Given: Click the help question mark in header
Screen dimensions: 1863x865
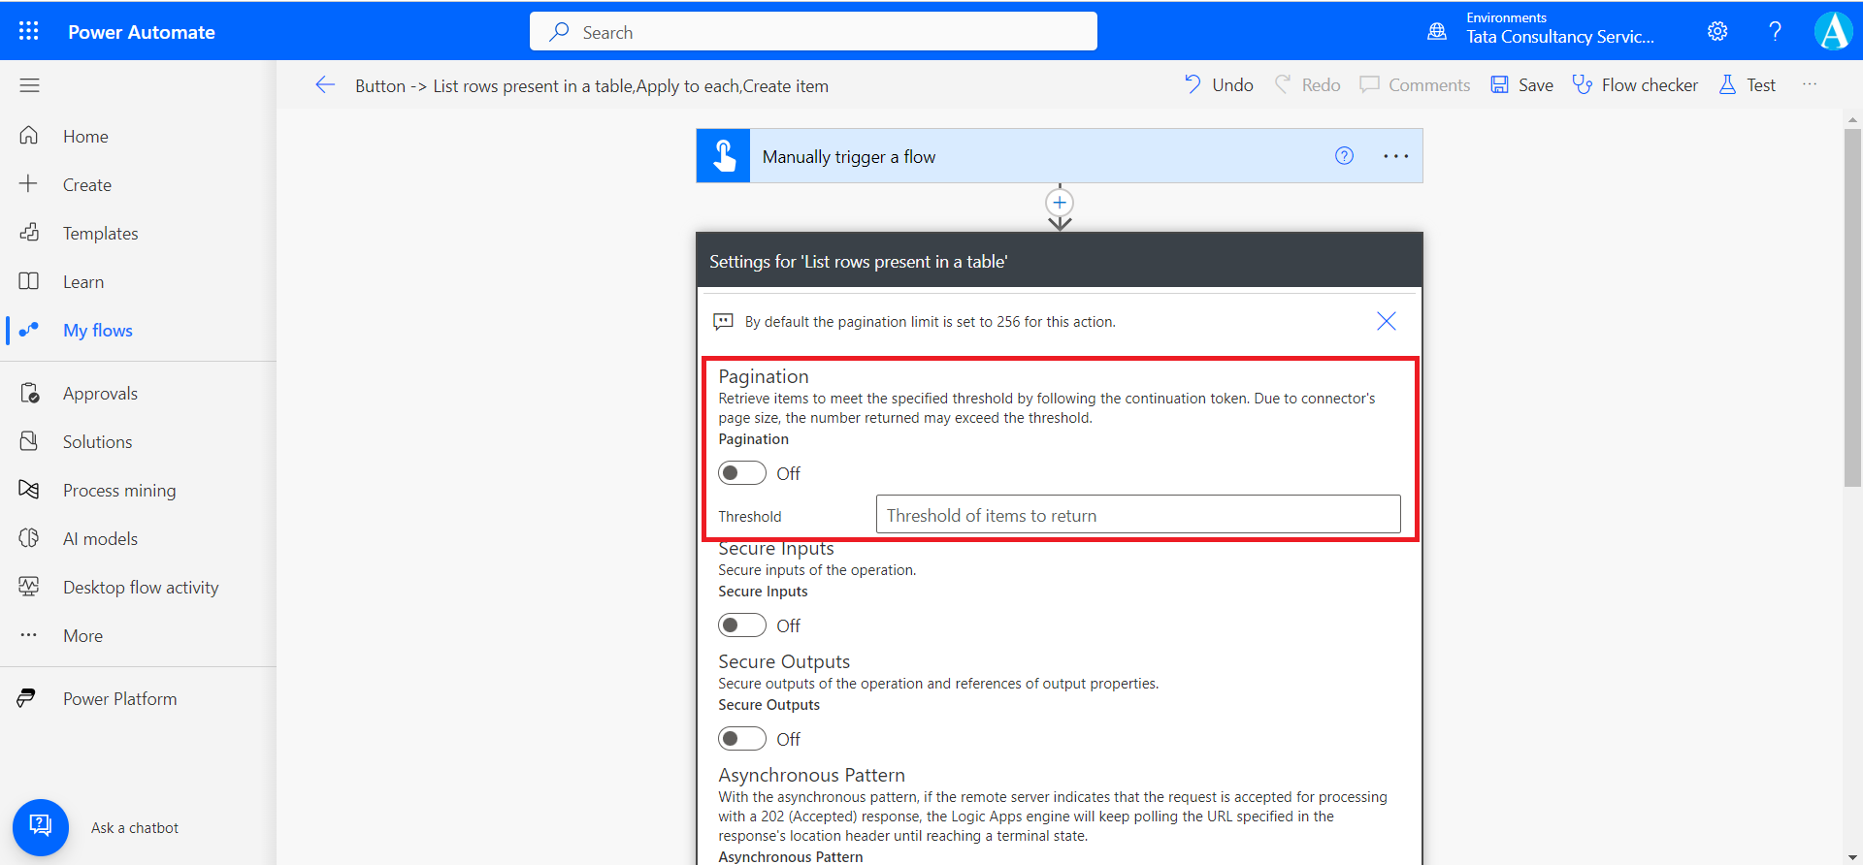Looking at the screenshot, I should point(1775,31).
